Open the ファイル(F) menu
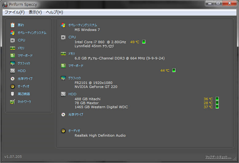The image size is (239, 163). [15, 12]
